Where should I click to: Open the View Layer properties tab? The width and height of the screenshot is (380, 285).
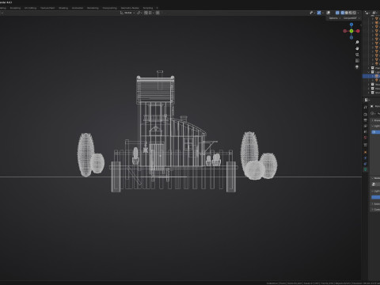pos(366,126)
